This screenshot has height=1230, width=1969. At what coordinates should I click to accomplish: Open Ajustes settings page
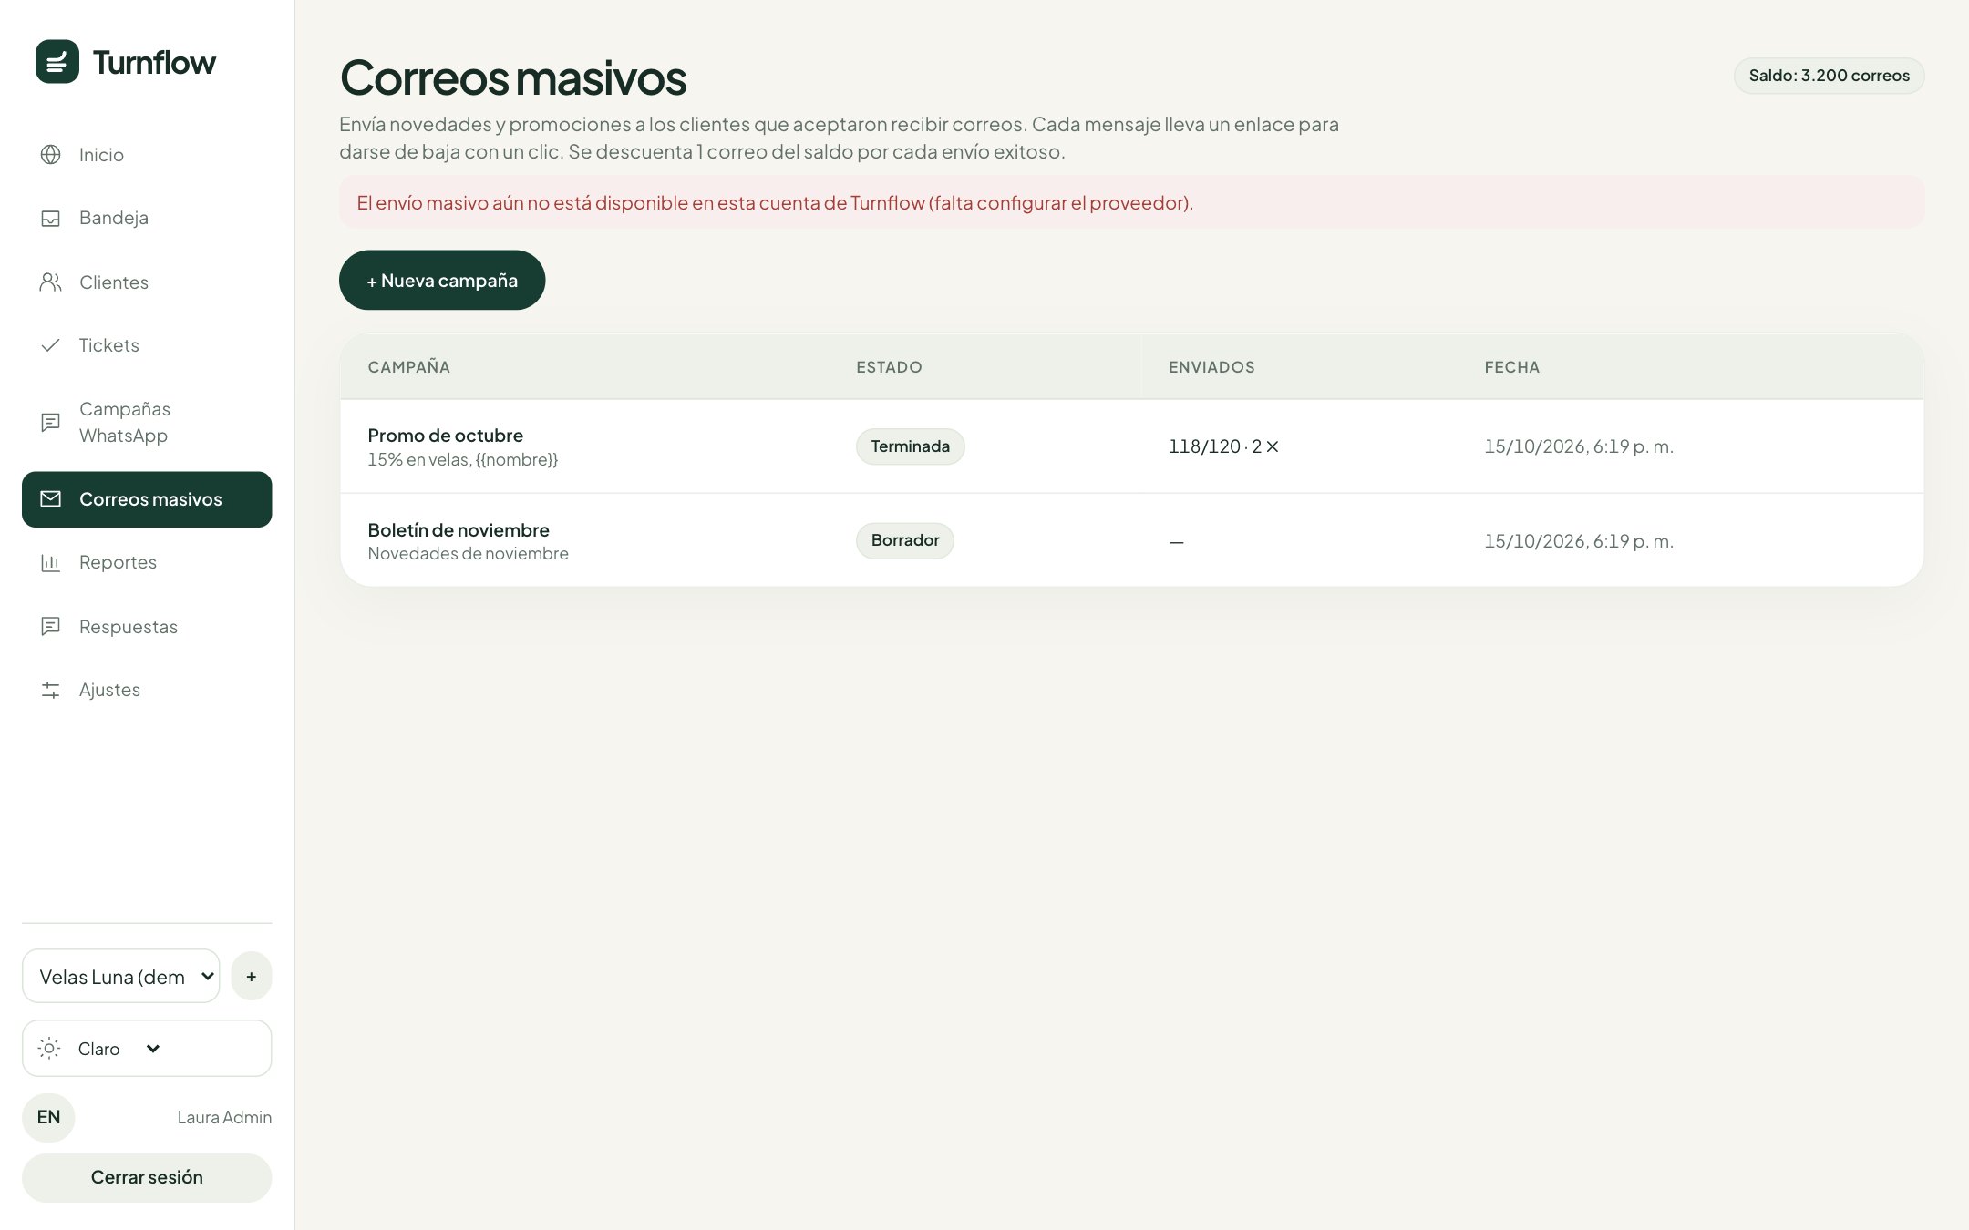click(147, 691)
